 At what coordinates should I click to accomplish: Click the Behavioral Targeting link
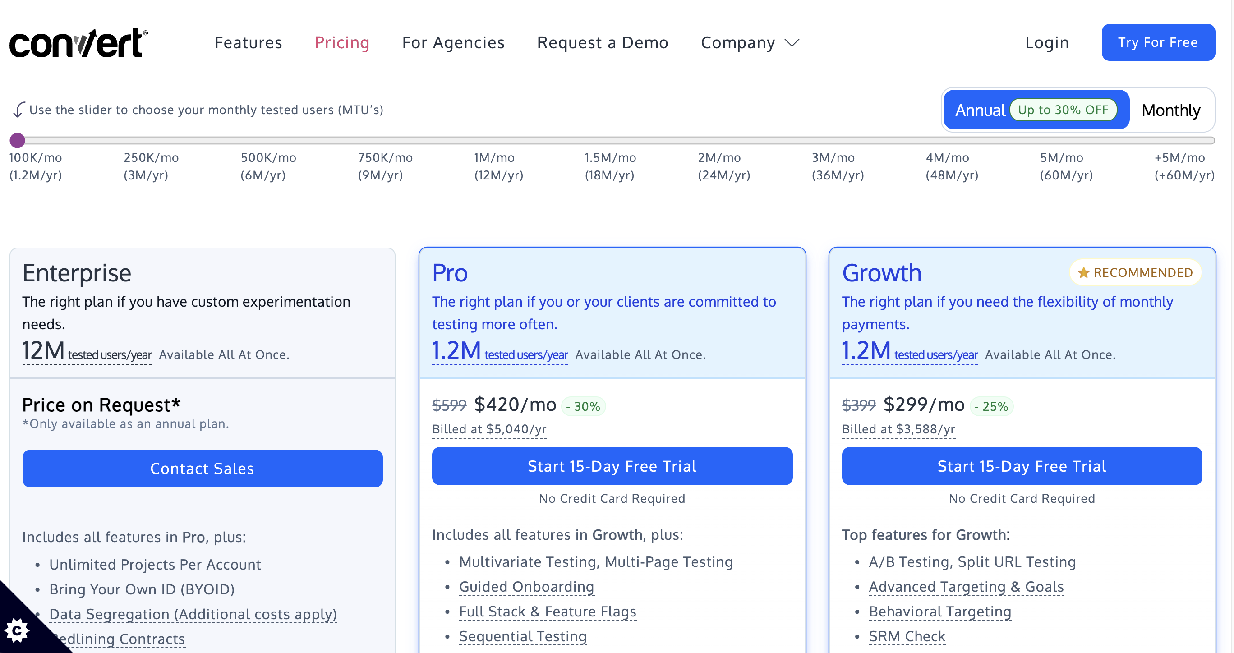point(940,612)
